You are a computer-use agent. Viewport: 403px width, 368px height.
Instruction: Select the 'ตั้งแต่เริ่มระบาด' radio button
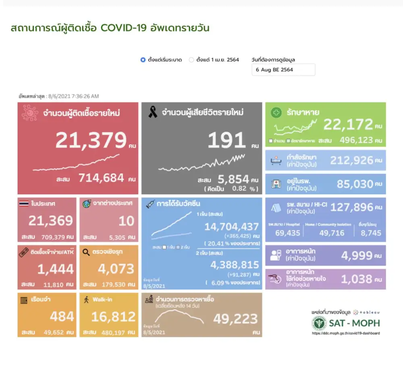click(143, 60)
